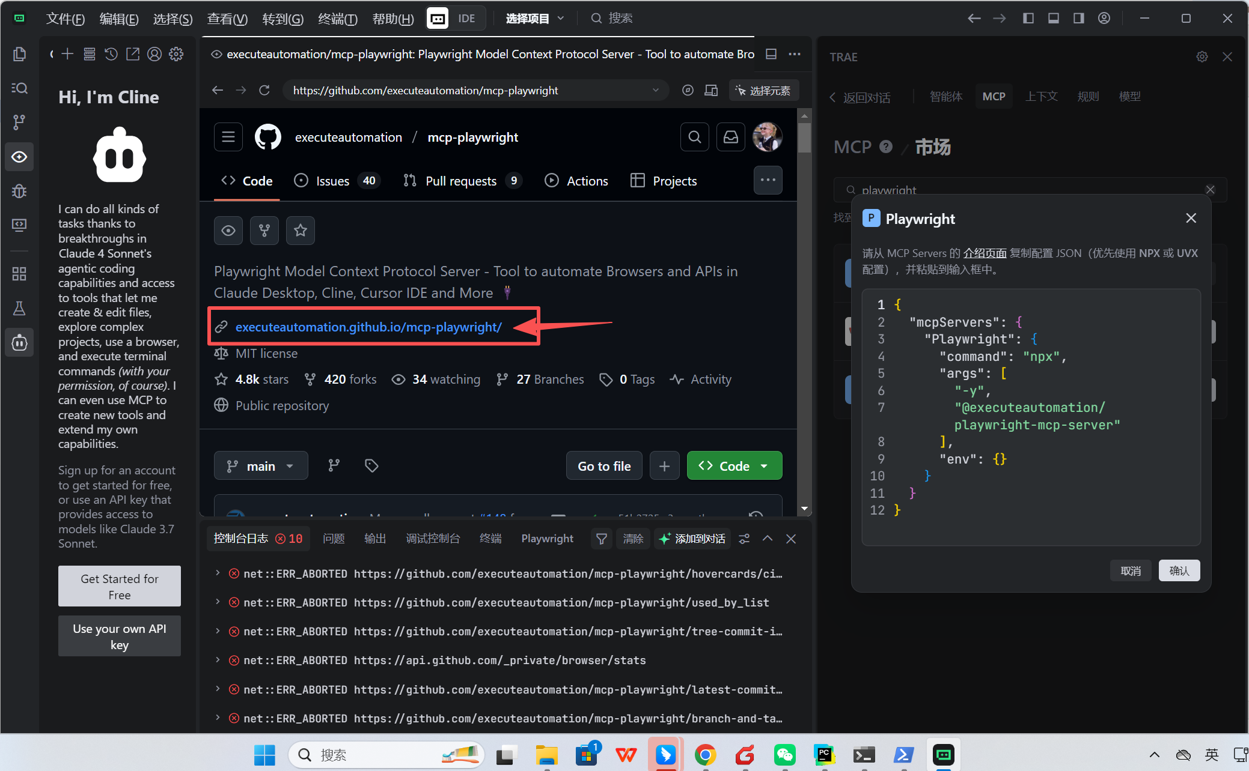
Task: Expand the main branch dropdown
Action: [261, 466]
